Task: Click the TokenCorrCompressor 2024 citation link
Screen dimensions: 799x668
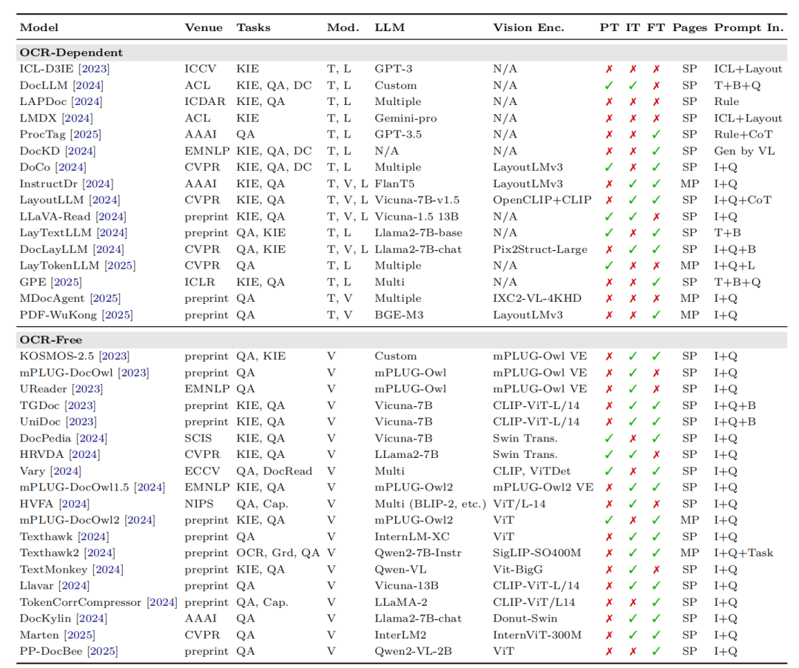Action: point(162,602)
